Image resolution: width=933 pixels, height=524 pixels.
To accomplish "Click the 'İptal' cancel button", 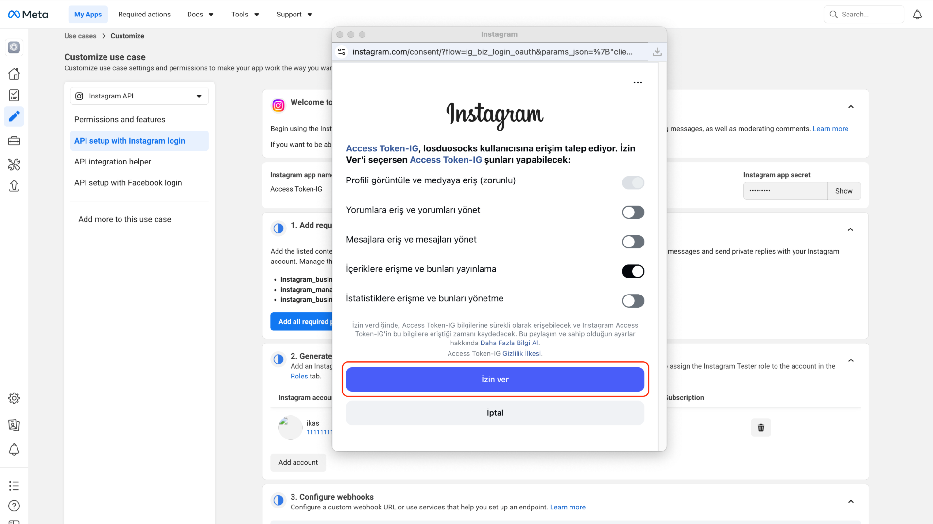I will [495, 413].
